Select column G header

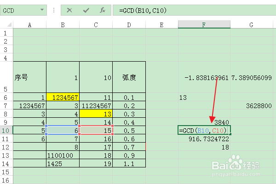point(252,25)
